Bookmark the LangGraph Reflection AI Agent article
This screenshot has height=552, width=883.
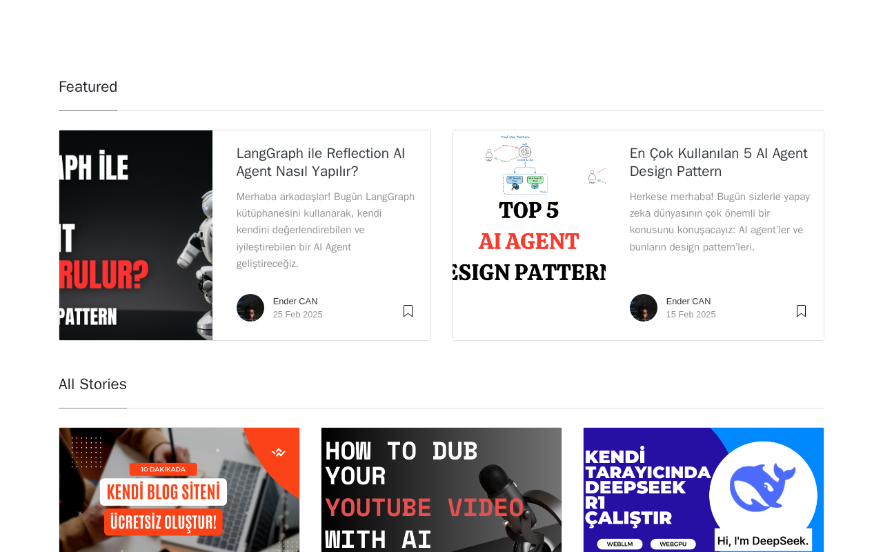tap(408, 311)
